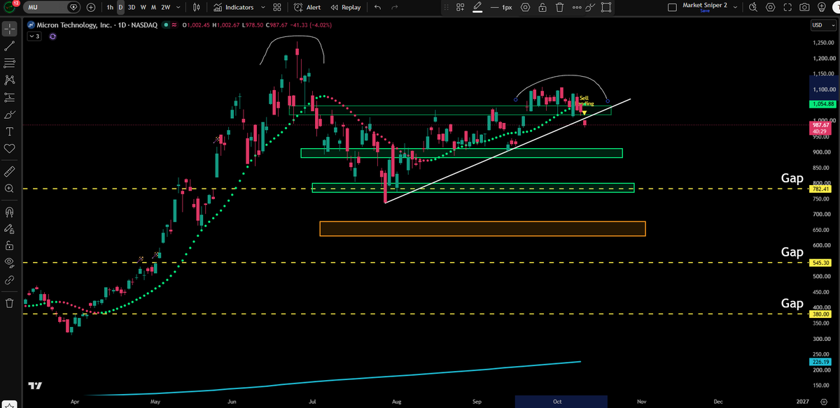Open chart settings hexagon at top right

pos(770,7)
